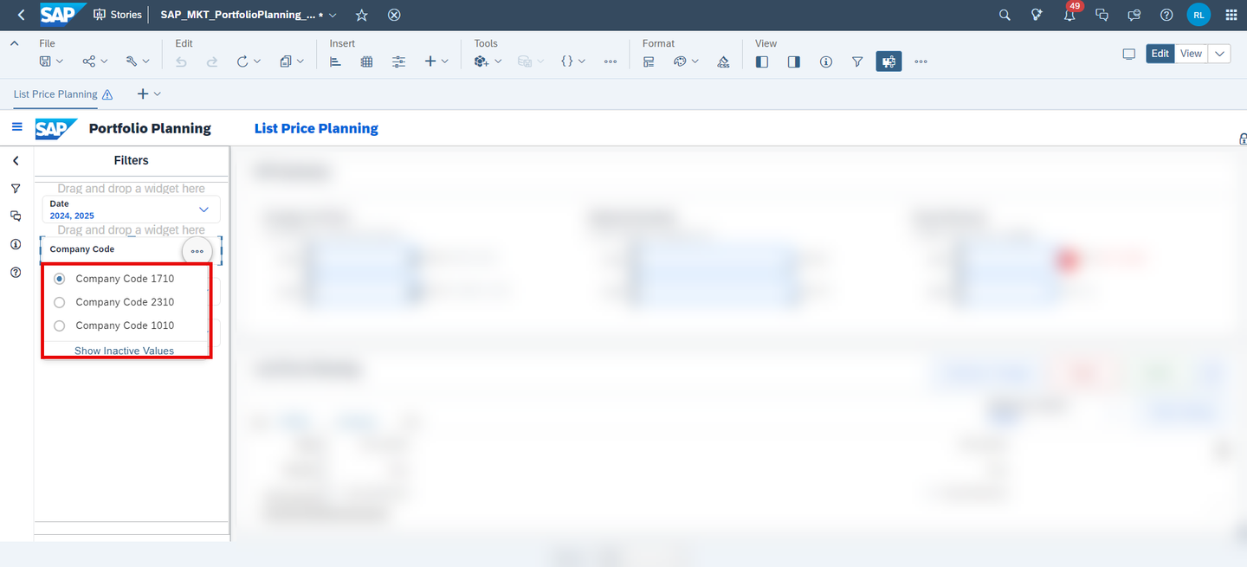Open notifications bell with 49 badge
Screen dimensions: 1247x567
1070,14
